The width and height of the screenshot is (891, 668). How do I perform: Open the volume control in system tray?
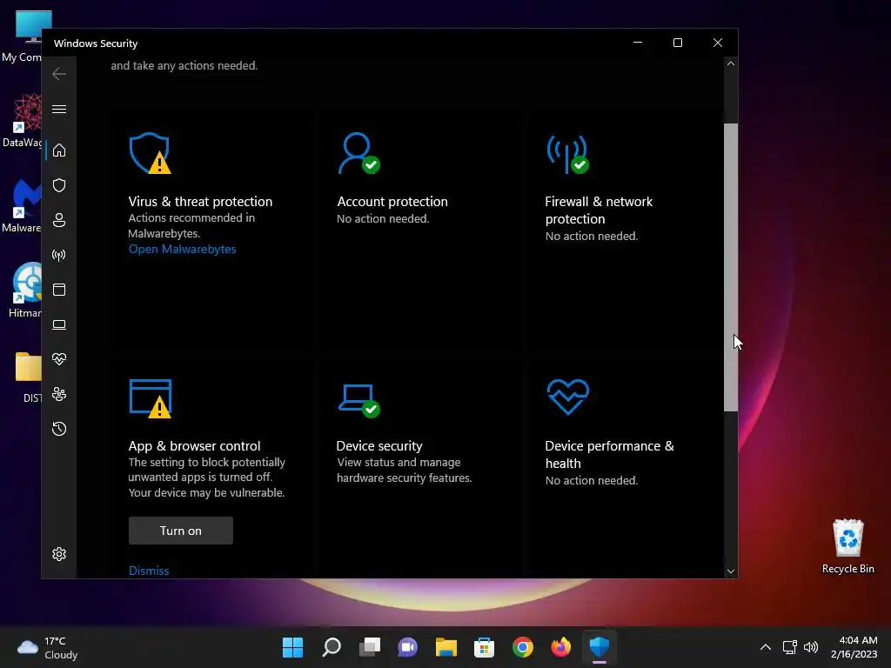[812, 647]
